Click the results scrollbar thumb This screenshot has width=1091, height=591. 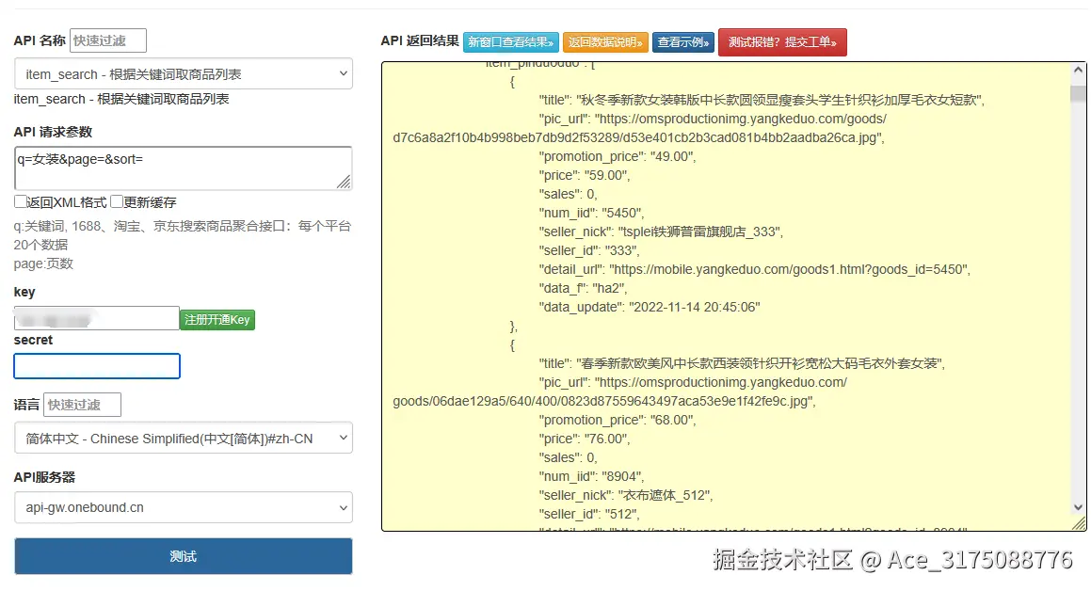pyautogui.click(x=1078, y=93)
